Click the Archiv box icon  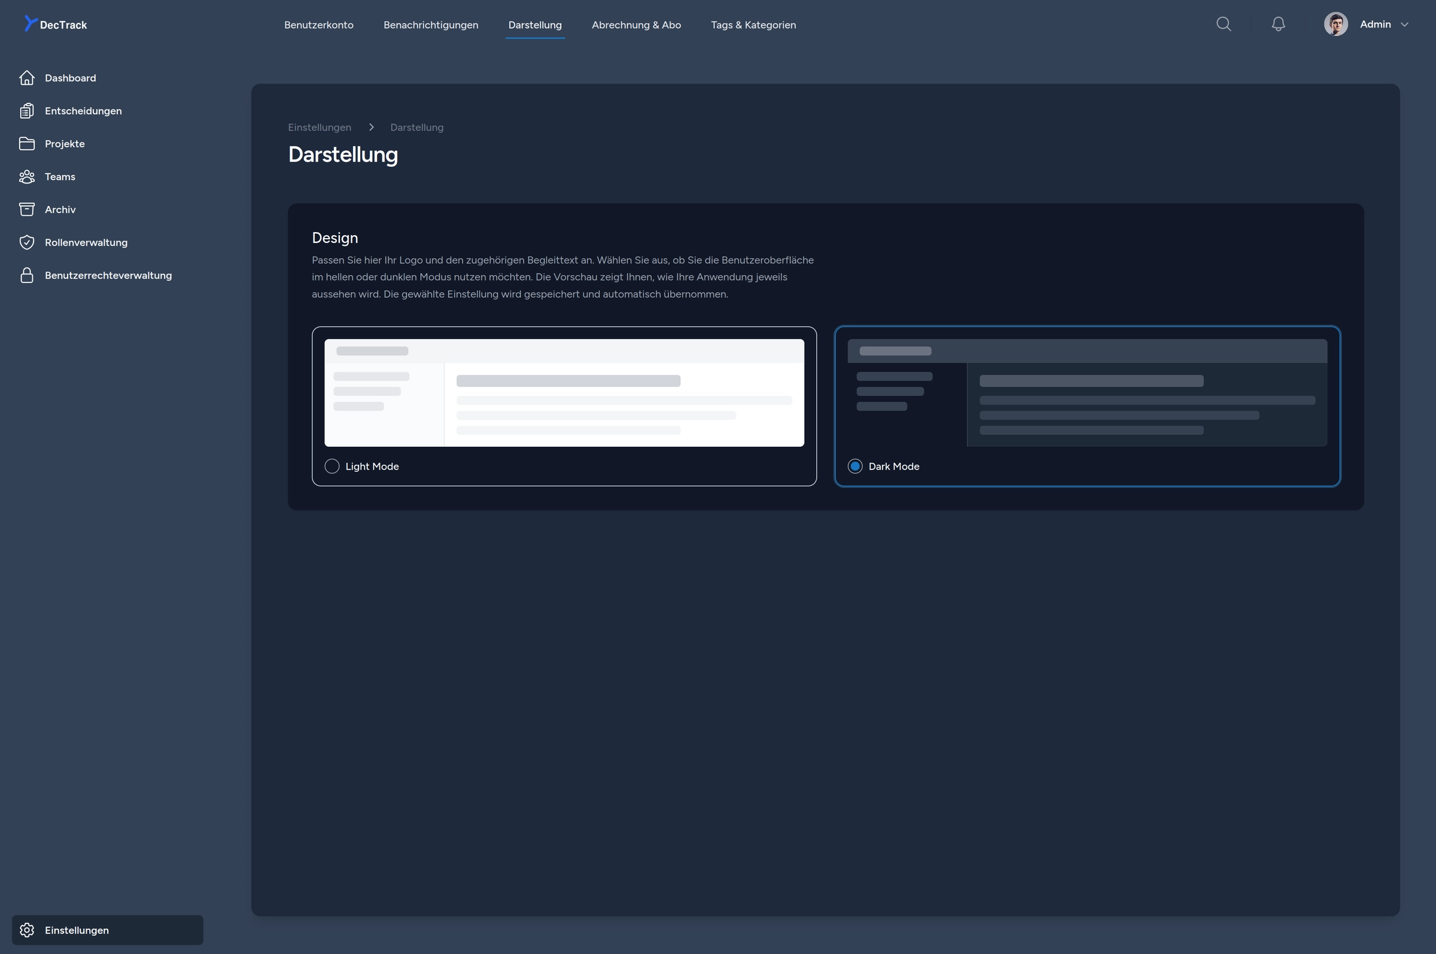tap(27, 209)
